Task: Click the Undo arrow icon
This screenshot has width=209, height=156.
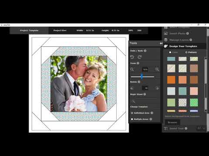Action: [132, 57]
